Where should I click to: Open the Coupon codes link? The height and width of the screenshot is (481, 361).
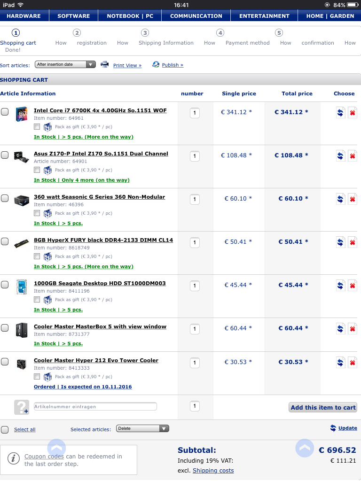[44, 457]
